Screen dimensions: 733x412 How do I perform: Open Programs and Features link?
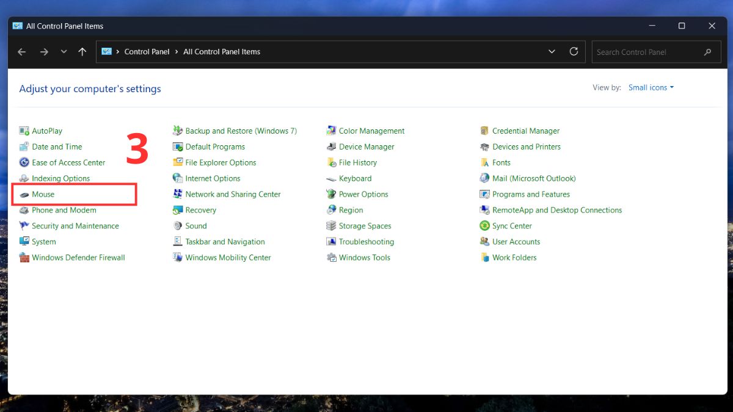click(x=531, y=195)
